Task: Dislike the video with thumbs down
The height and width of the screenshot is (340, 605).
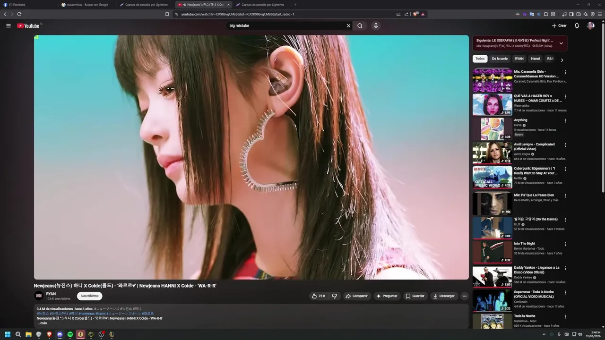Action: pos(335,296)
